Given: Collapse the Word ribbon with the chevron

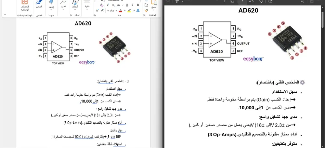Looking at the screenshot, I should pyautogui.click(x=5, y=15).
